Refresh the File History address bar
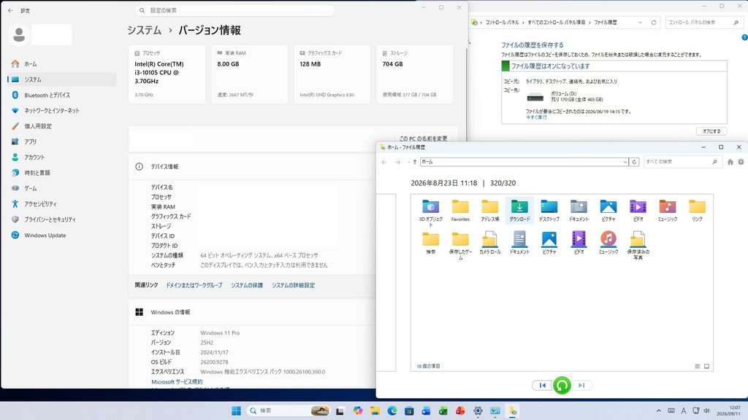748x420 pixels. (x=634, y=162)
